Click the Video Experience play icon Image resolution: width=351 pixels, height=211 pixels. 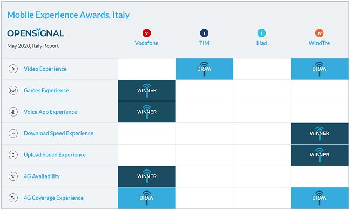click(13, 69)
